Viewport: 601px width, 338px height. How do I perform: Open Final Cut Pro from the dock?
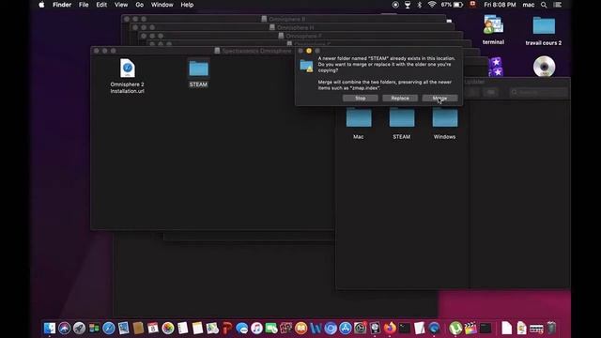(470, 328)
